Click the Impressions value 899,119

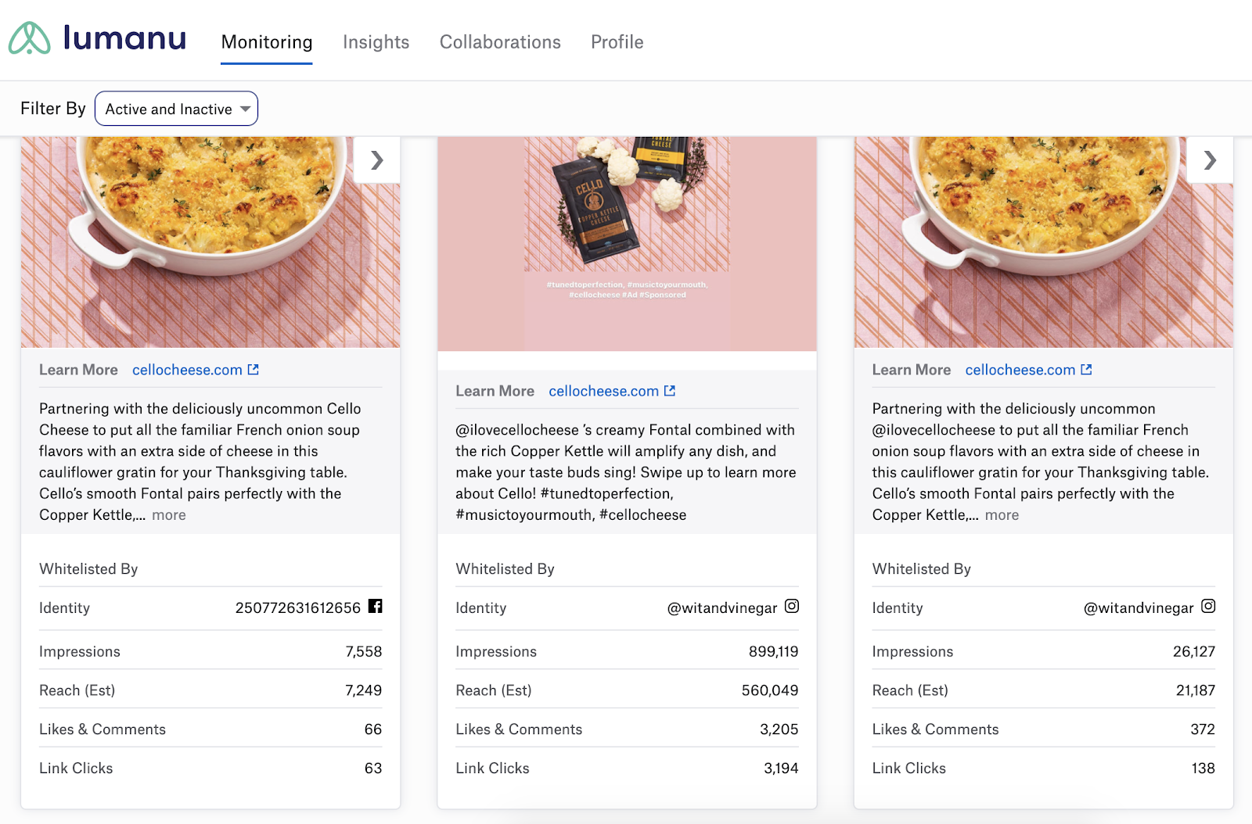pos(773,652)
